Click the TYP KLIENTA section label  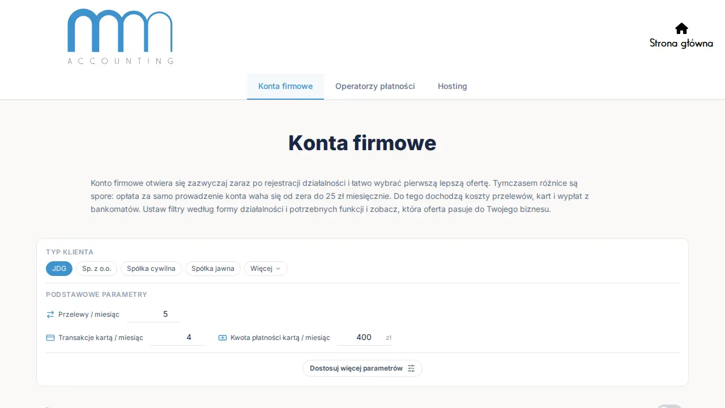70,252
